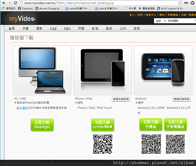Bookmark this page with the star icon

coord(180,3)
